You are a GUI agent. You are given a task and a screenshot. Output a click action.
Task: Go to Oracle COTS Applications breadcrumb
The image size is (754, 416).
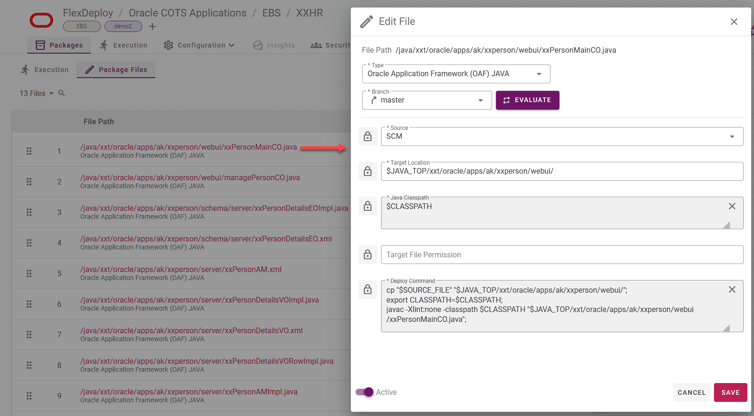(x=187, y=13)
